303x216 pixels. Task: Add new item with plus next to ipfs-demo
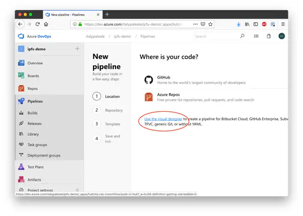(77, 49)
